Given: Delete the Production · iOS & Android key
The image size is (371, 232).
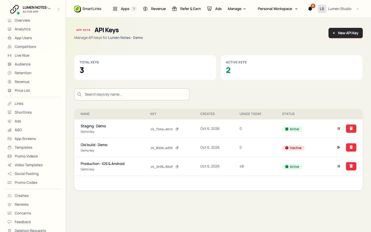Looking at the screenshot, I should (351, 166).
